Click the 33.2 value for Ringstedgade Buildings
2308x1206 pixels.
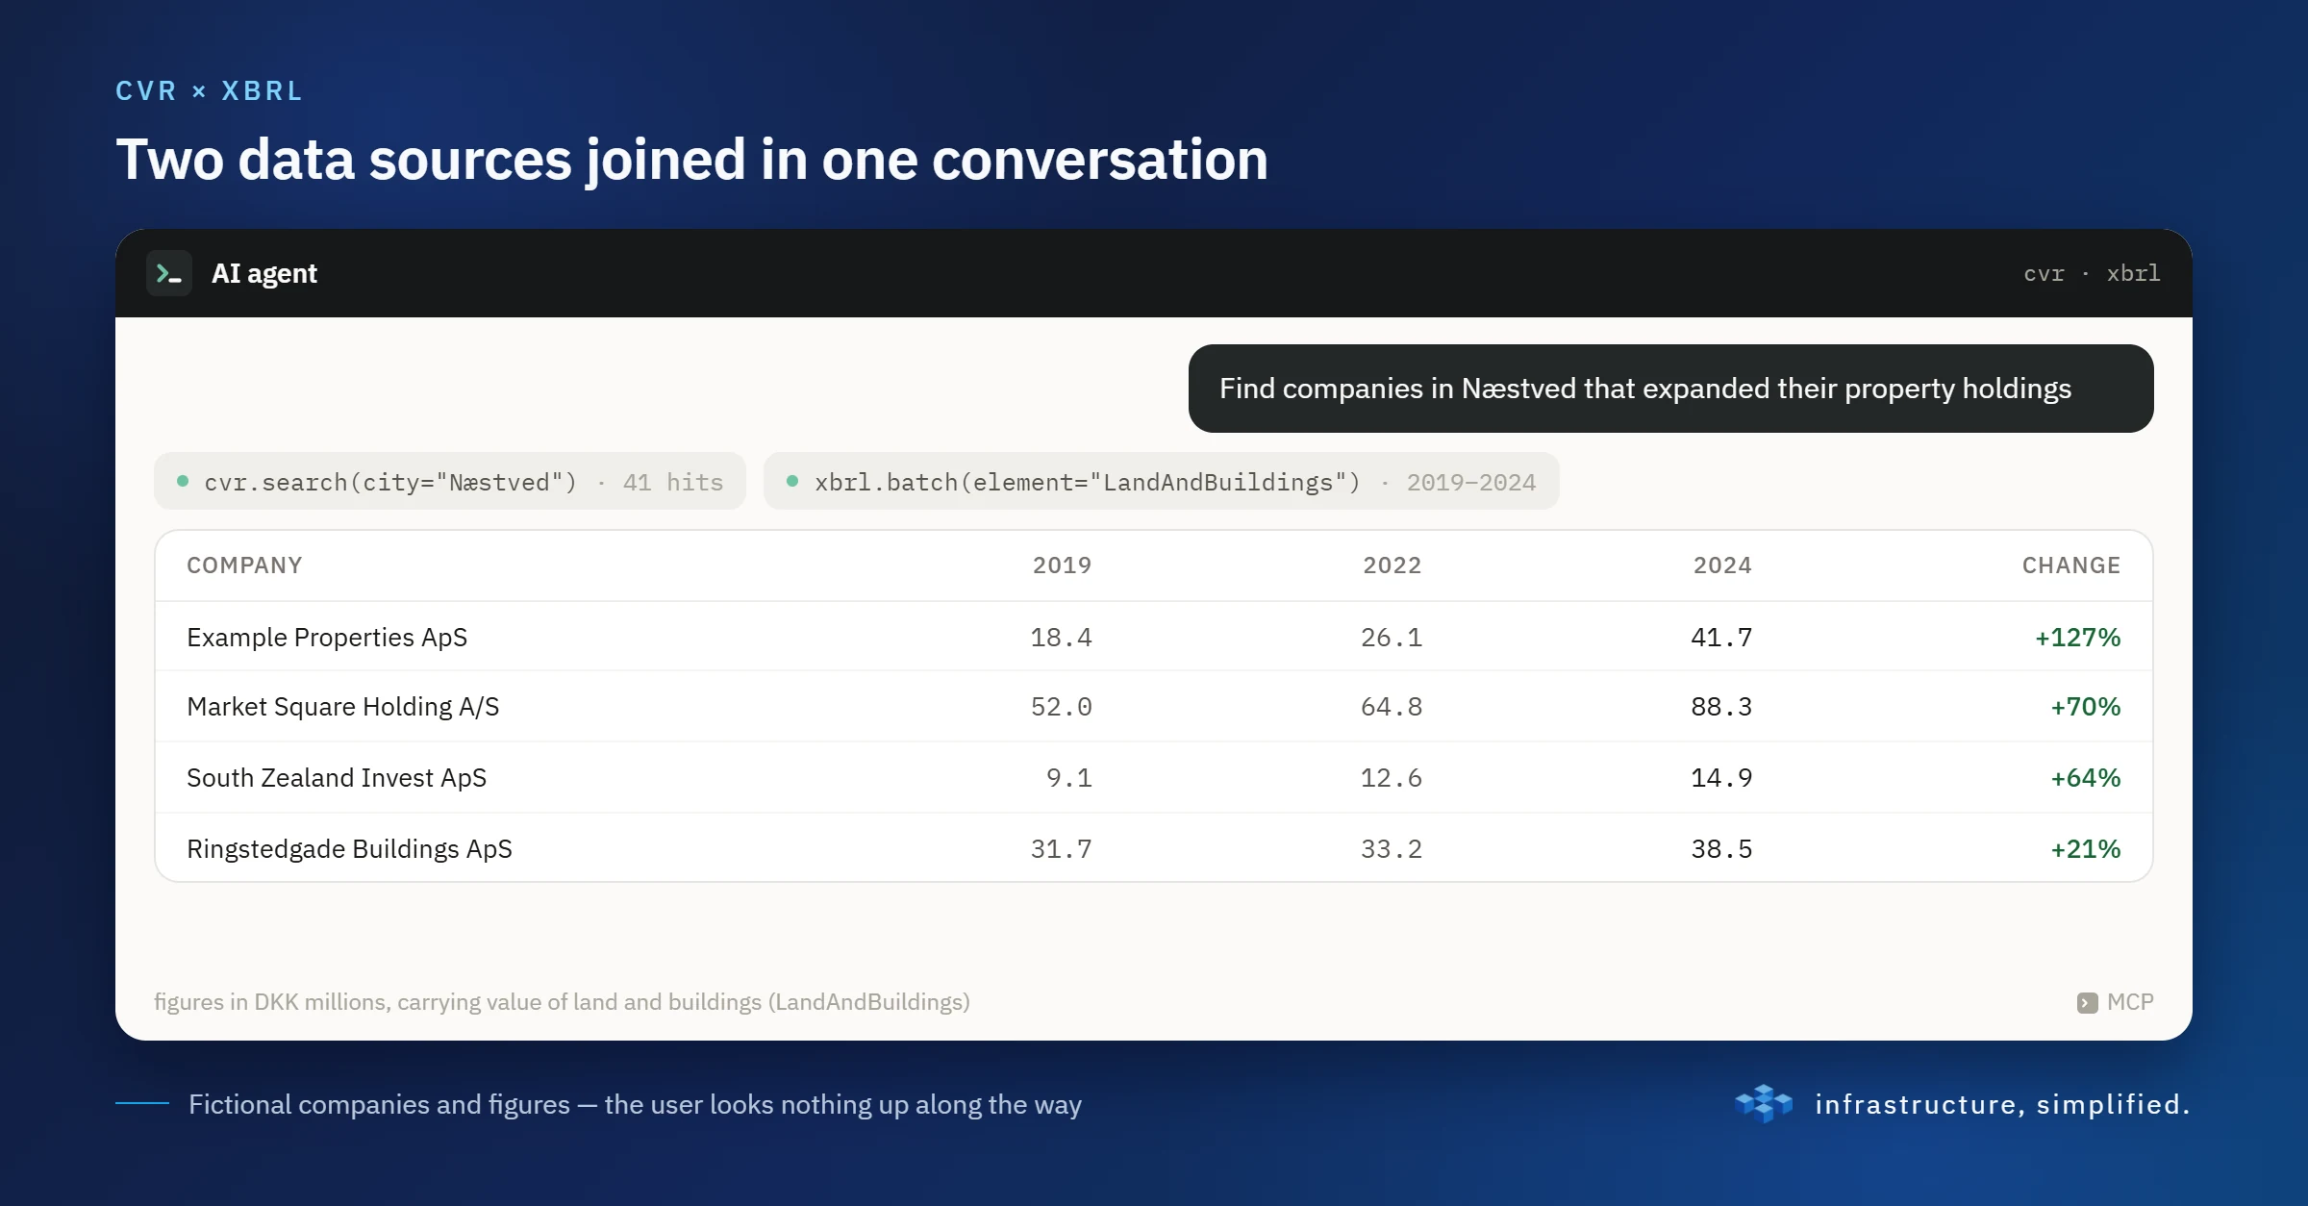tap(1391, 849)
